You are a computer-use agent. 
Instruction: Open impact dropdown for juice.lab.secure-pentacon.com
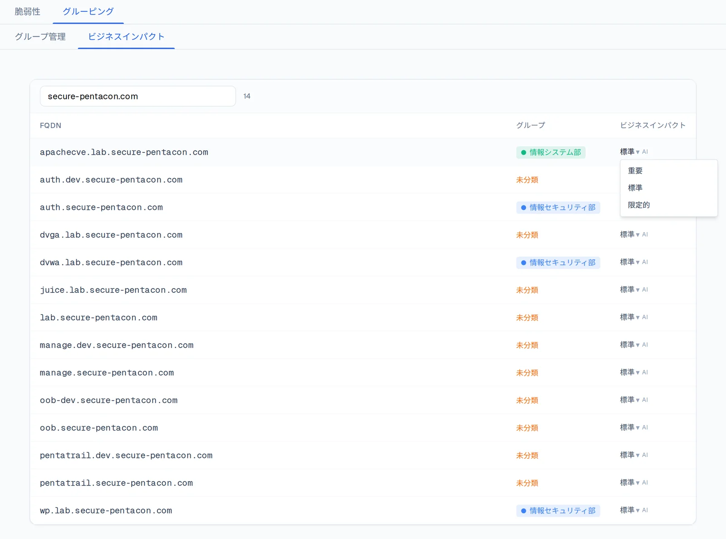630,290
